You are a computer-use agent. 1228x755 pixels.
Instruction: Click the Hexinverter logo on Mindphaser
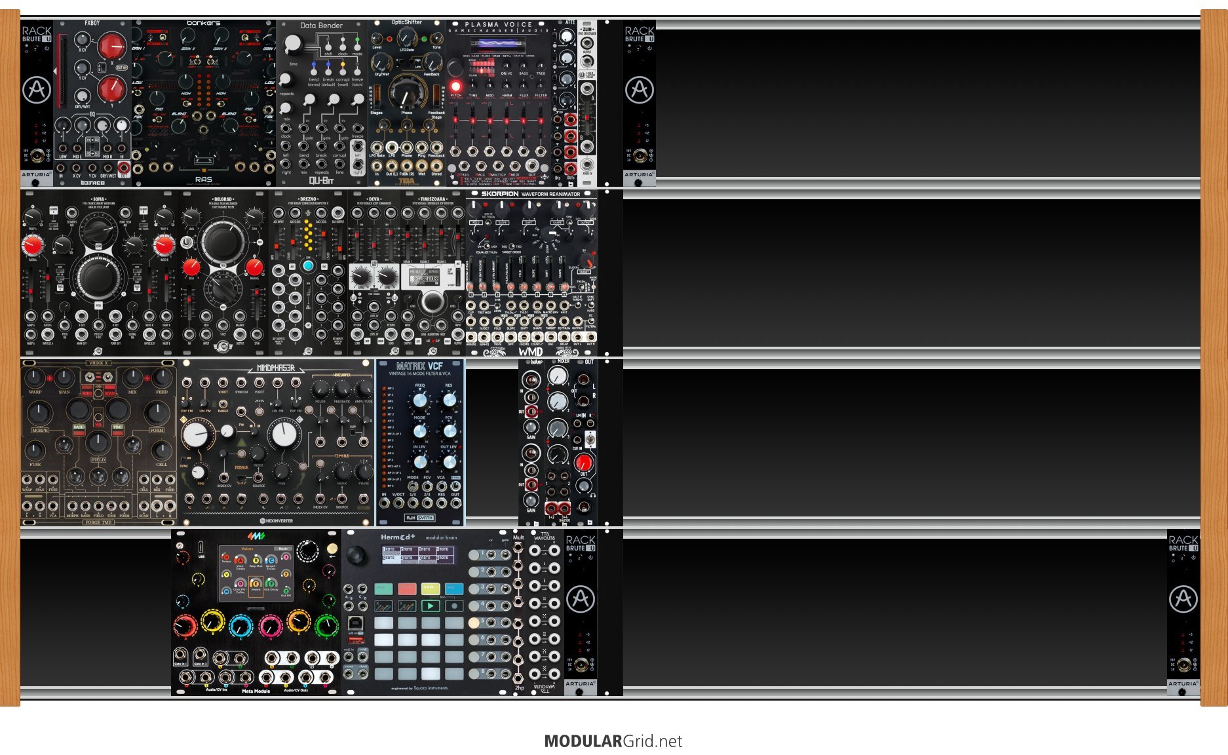point(276,521)
